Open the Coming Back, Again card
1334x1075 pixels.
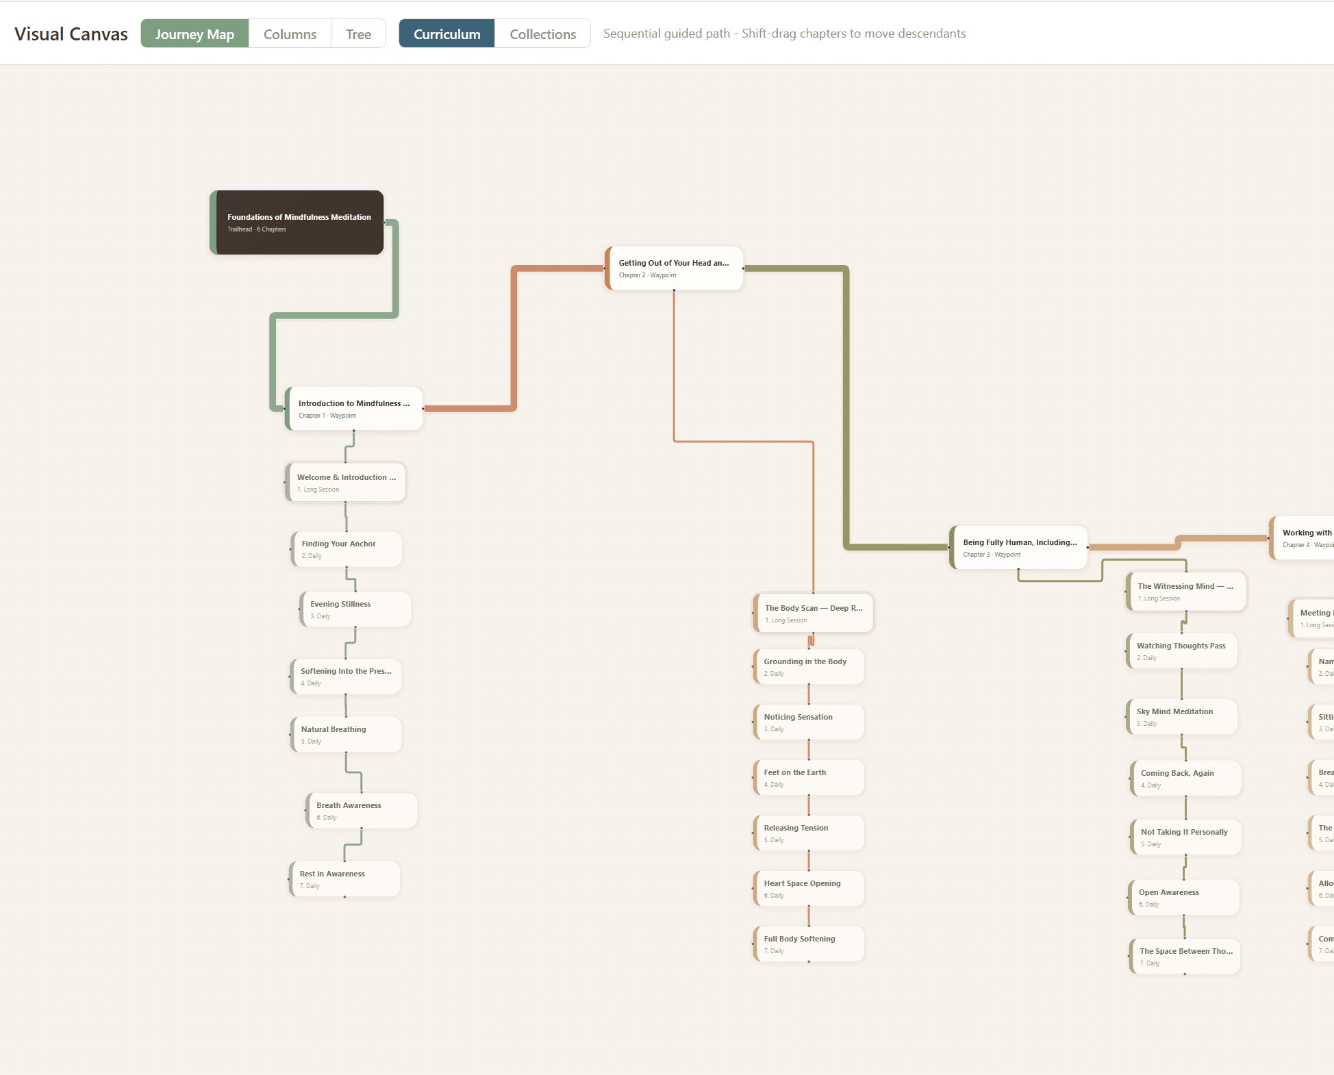[x=1185, y=779]
